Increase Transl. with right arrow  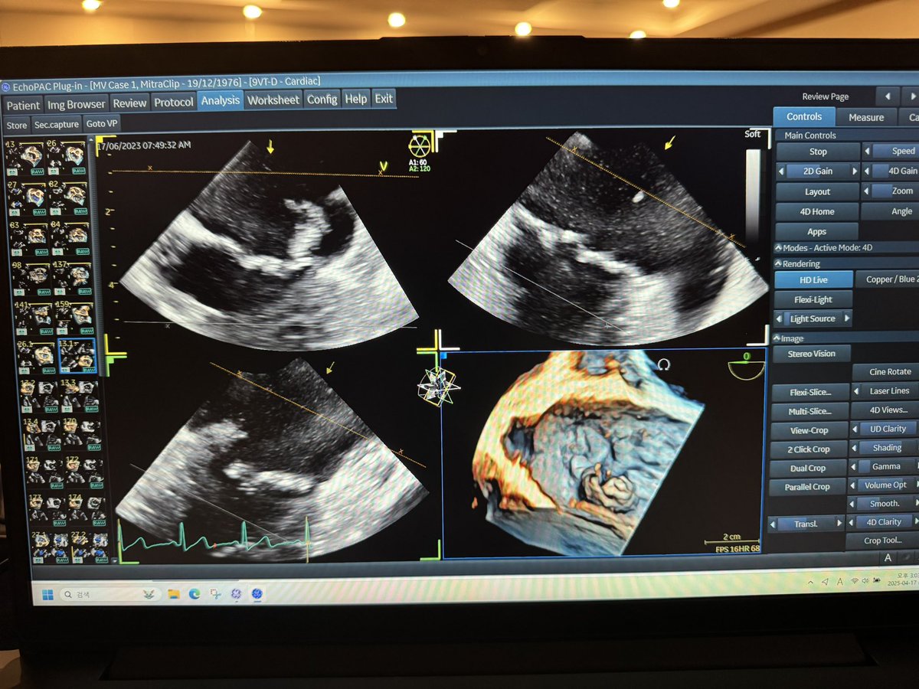pyautogui.click(x=839, y=524)
